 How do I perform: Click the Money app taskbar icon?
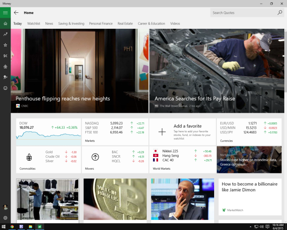40,227
